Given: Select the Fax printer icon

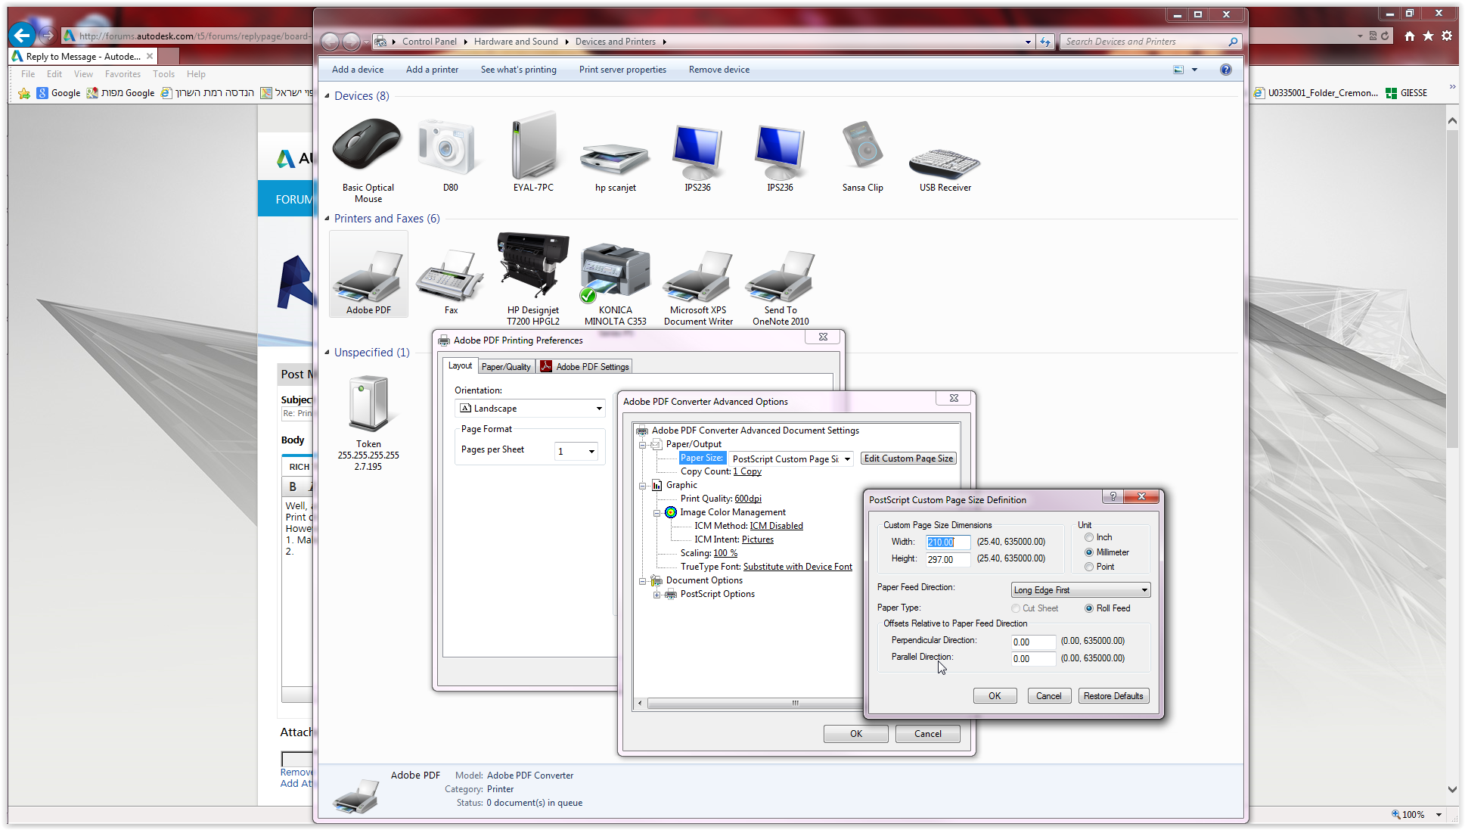Looking at the screenshot, I should (x=451, y=275).
